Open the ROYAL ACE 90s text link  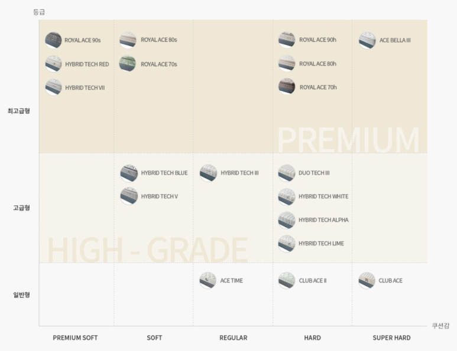pos(83,41)
